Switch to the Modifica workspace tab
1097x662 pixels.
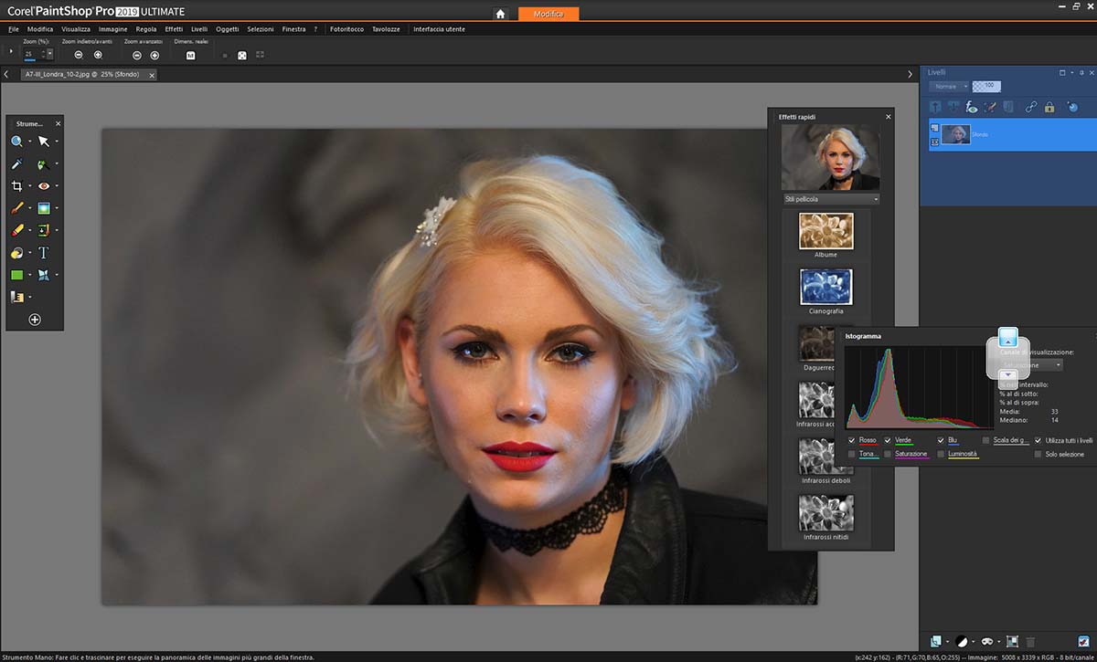coord(548,14)
